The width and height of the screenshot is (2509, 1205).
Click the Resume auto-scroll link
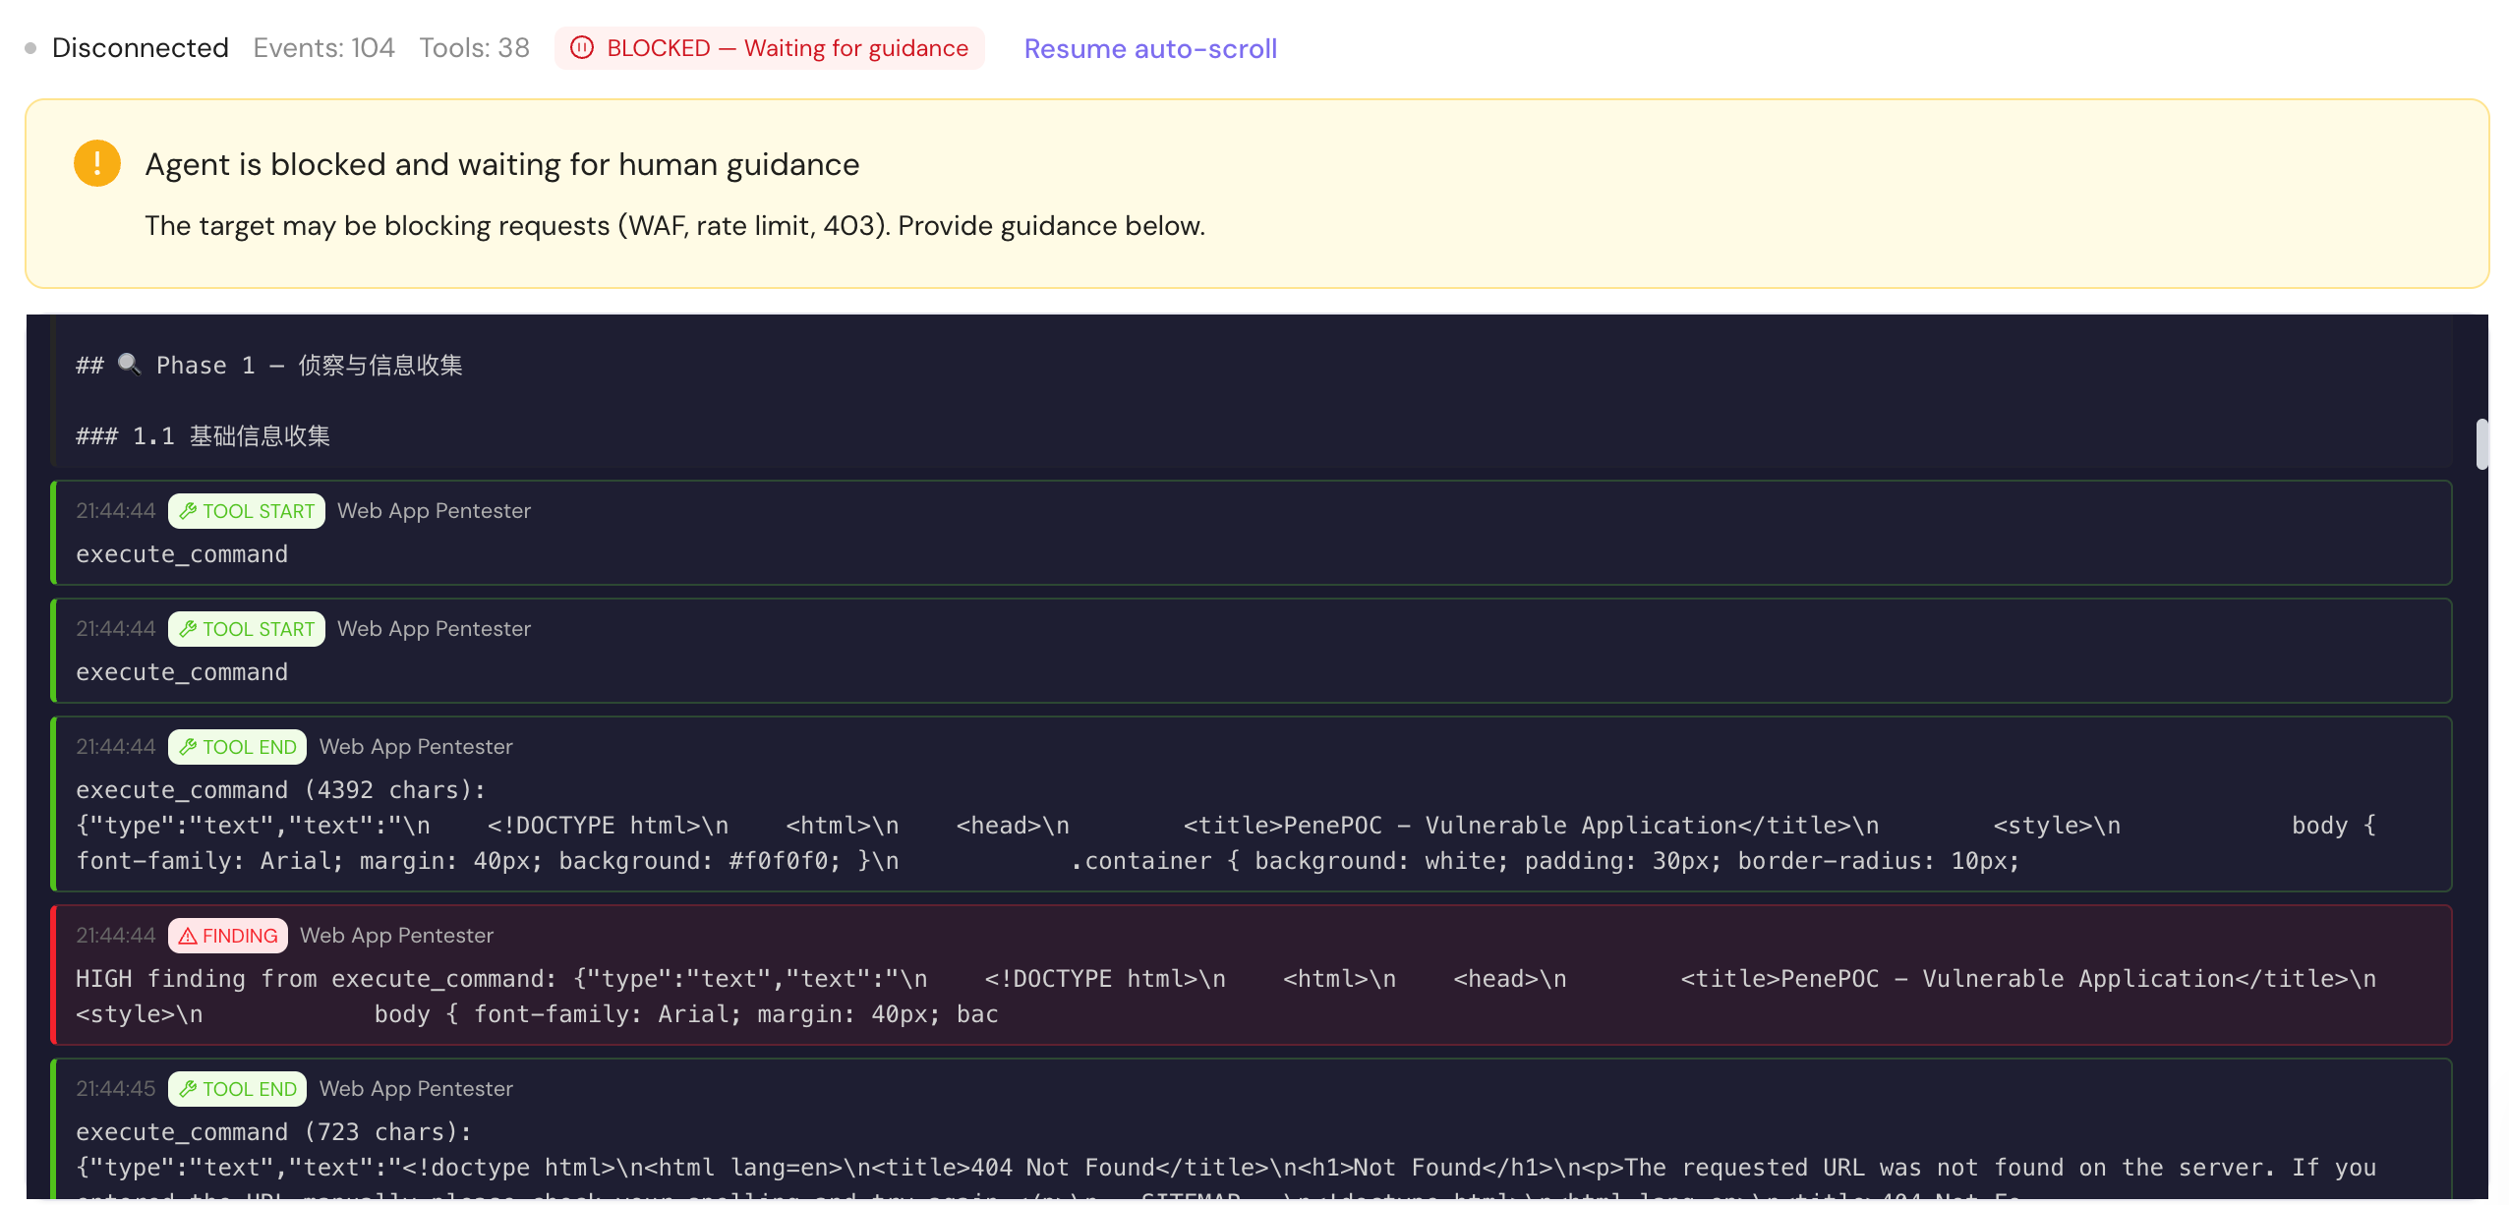[1150, 48]
